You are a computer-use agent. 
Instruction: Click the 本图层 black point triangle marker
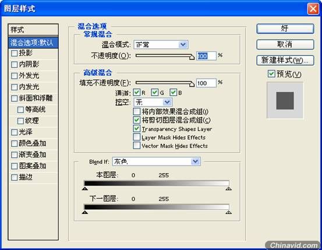point(85,188)
